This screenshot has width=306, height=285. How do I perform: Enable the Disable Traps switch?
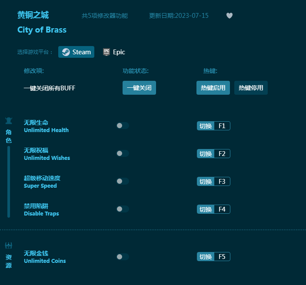coord(123,209)
